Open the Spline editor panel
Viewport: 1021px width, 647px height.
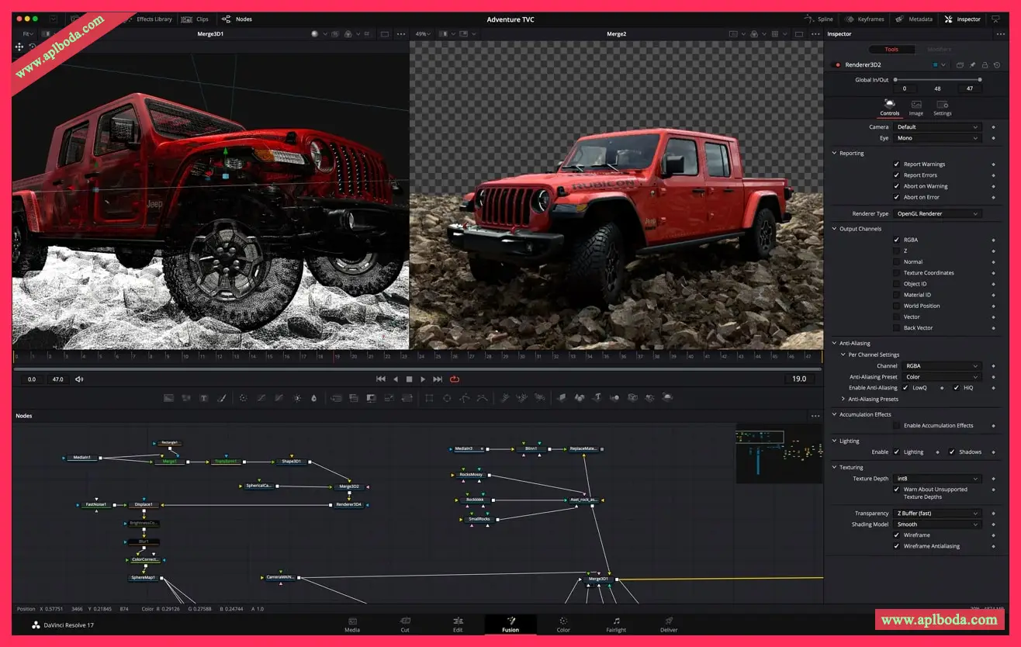[x=819, y=19]
